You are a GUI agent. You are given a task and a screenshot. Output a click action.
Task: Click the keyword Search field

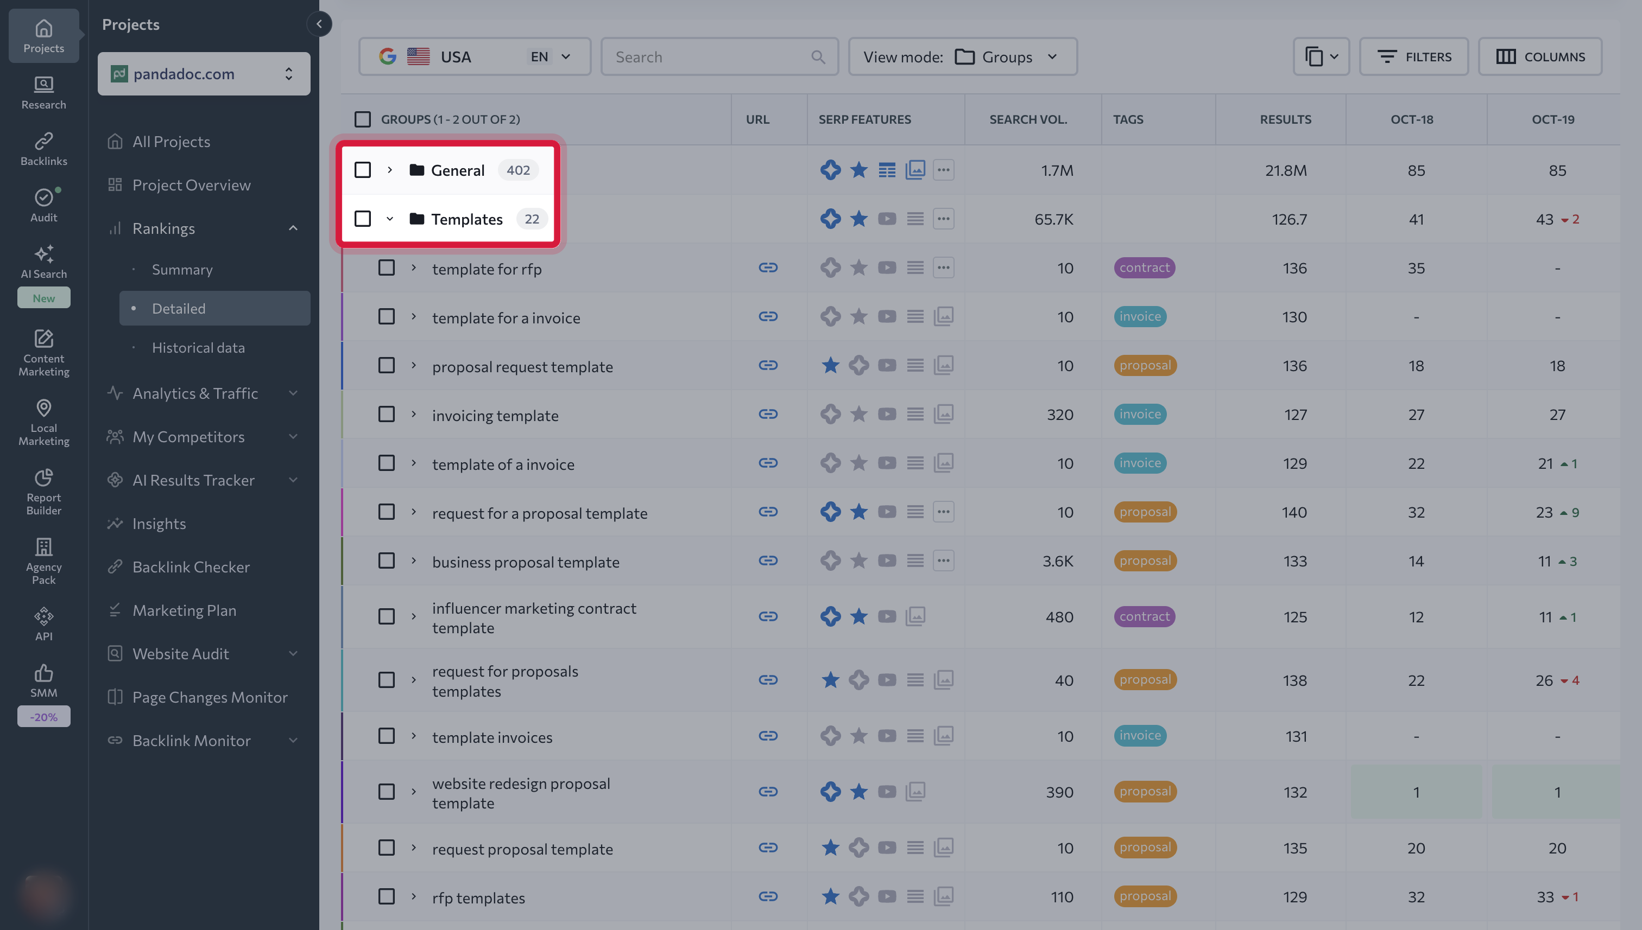pyautogui.click(x=719, y=57)
